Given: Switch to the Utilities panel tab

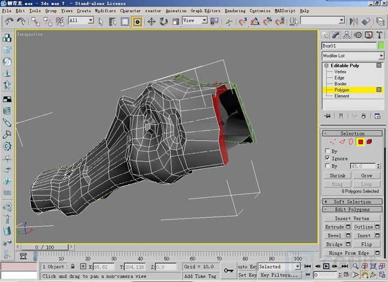Looking at the screenshot, I should click(380, 35).
